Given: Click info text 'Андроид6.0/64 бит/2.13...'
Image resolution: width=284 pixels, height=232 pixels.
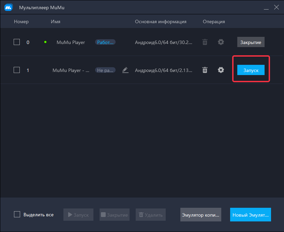Looking at the screenshot, I should [164, 70].
